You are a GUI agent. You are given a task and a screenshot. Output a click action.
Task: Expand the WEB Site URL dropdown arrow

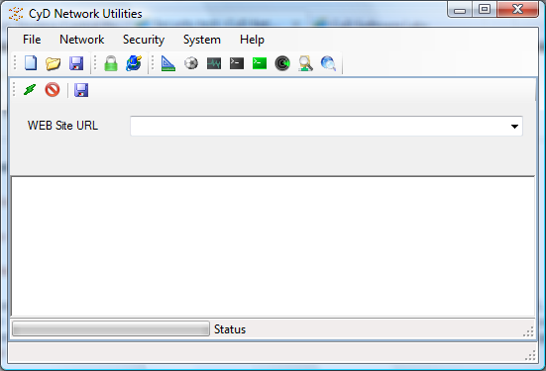[x=514, y=127]
